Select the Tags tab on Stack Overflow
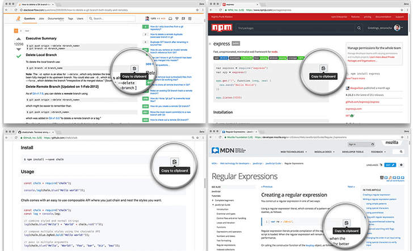The height and width of the screenshot is (251, 413). (70, 19)
